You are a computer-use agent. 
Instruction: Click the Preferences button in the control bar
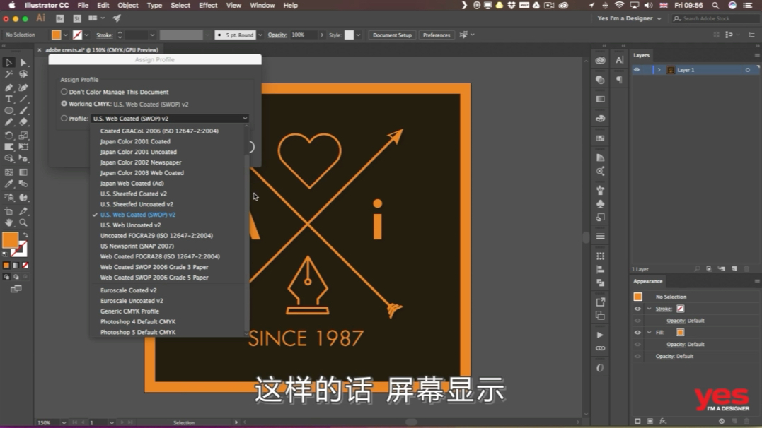click(437, 34)
